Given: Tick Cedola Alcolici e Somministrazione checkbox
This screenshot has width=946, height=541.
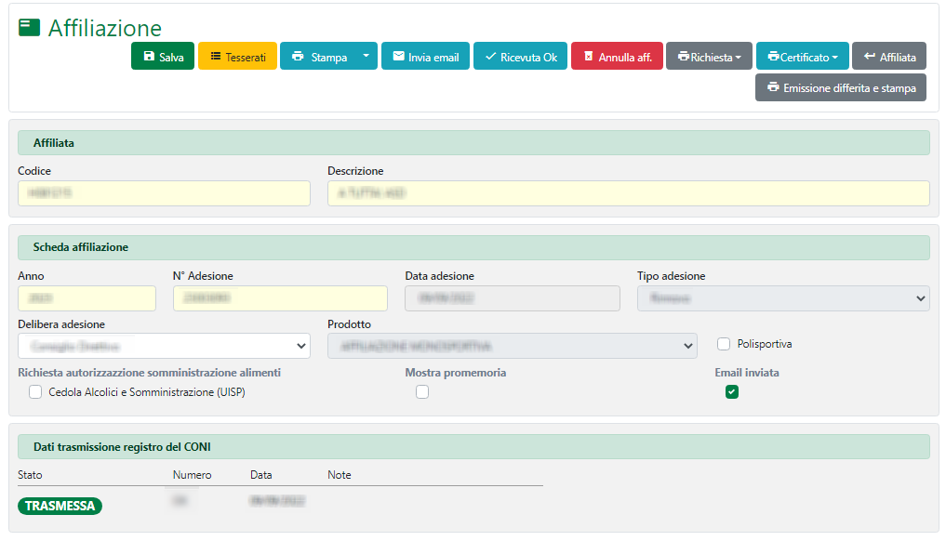Looking at the screenshot, I should [35, 392].
